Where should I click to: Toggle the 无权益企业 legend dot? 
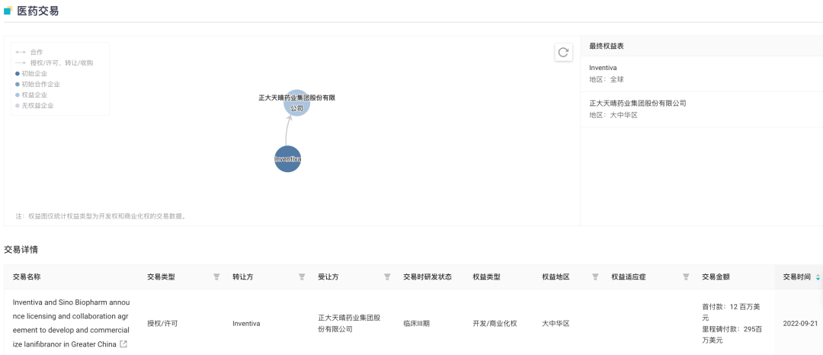(x=18, y=105)
